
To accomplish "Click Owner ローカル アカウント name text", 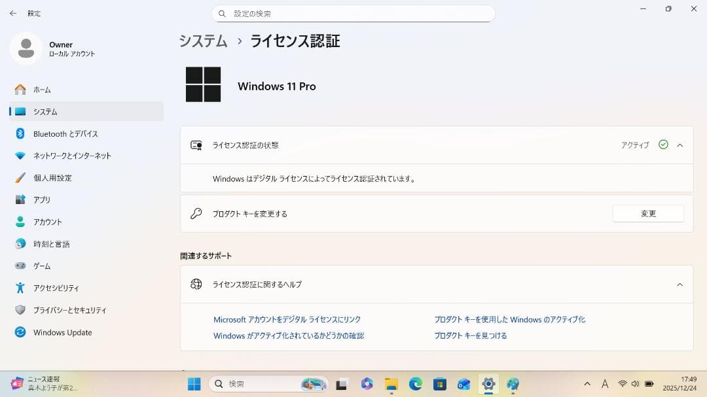I will click(72, 48).
